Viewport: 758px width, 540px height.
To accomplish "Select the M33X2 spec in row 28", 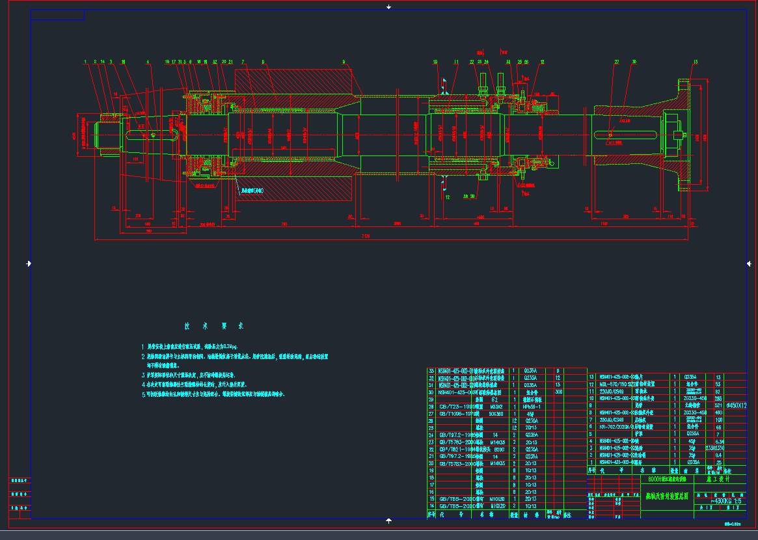I will (x=496, y=407).
